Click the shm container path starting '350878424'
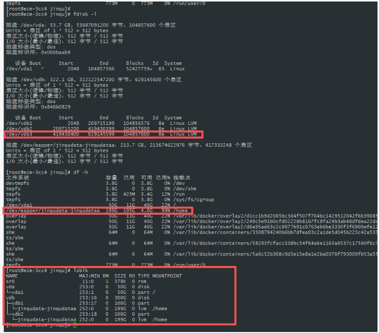This screenshot has height=333, width=379. tap(275, 232)
